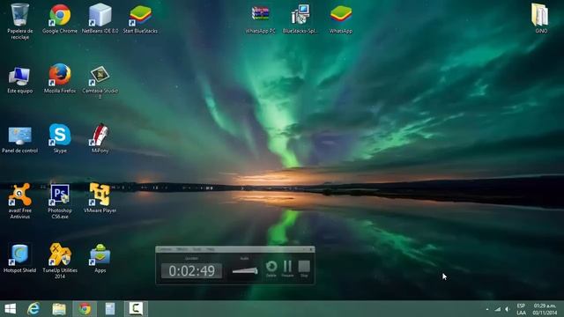The height and width of the screenshot is (317, 564).
Task: Select the VMware Player shortcut
Action: pyautogui.click(x=100, y=198)
